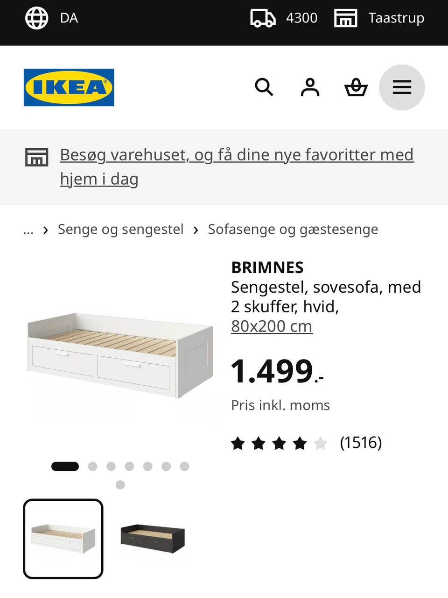
Task: Select the white BRIMNES variant thumbnail
Action: 63,539
